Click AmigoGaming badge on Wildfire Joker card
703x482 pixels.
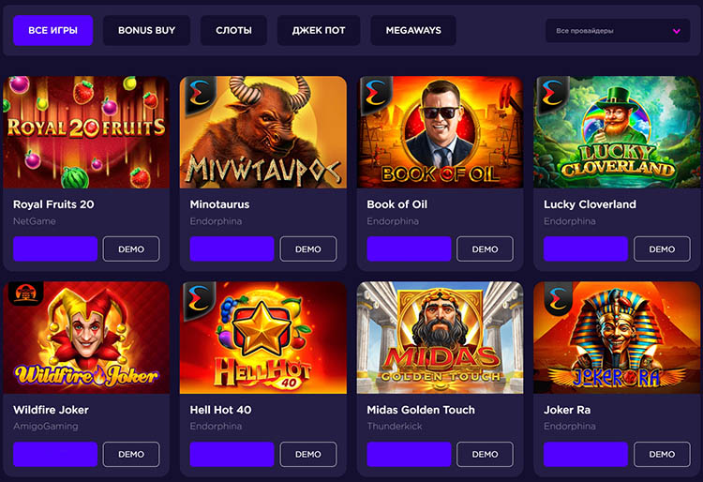click(x=20, y=295)
